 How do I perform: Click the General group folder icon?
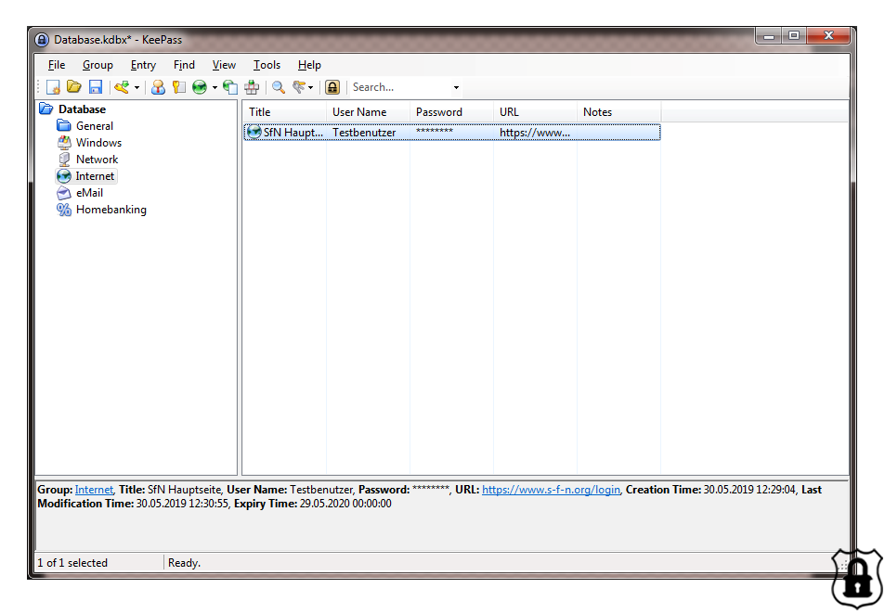64,126
